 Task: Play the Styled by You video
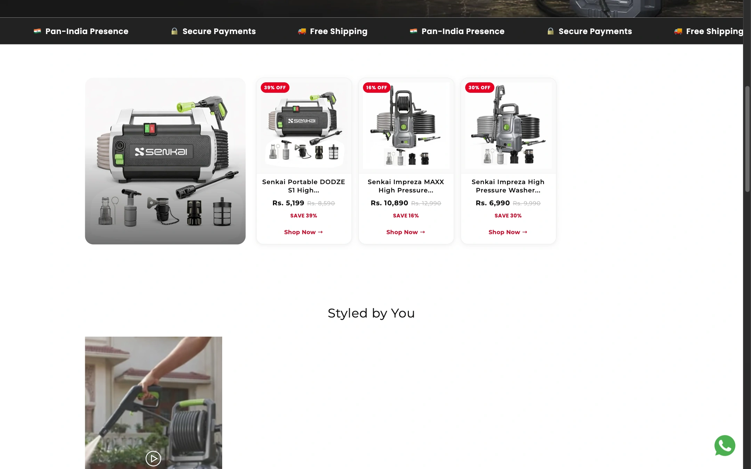pyautogui.click(x=153, y=459)
